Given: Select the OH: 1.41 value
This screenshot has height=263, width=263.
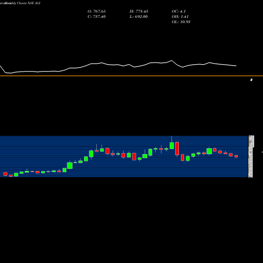Looking at the screenshot, I should tap(180, 17).
